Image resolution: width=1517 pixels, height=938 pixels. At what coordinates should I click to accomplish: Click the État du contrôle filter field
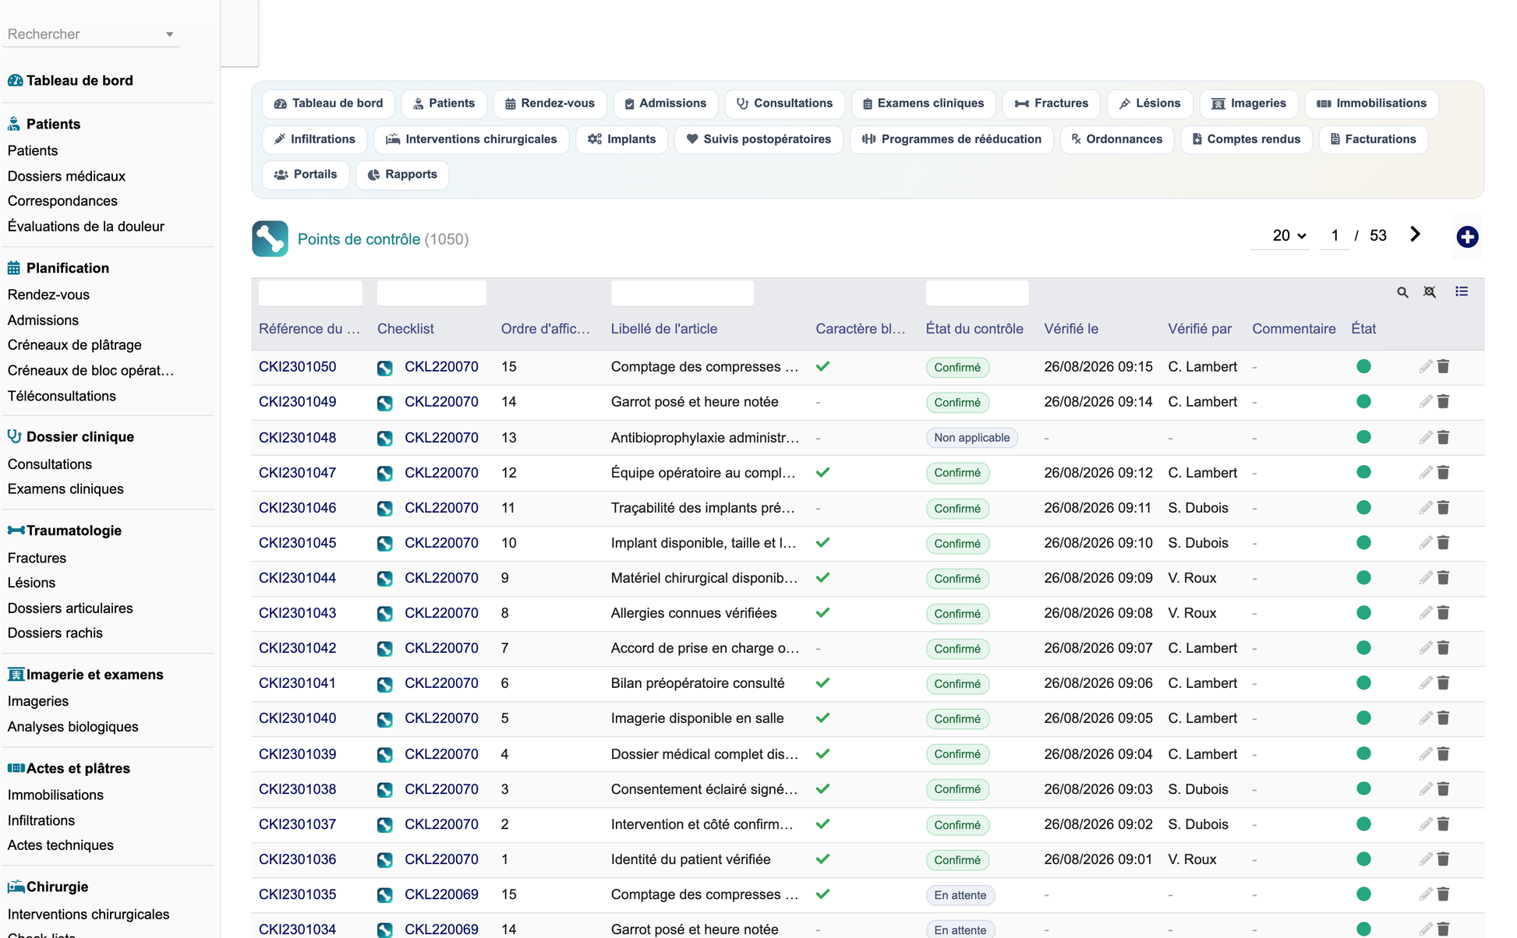(977, 293)
